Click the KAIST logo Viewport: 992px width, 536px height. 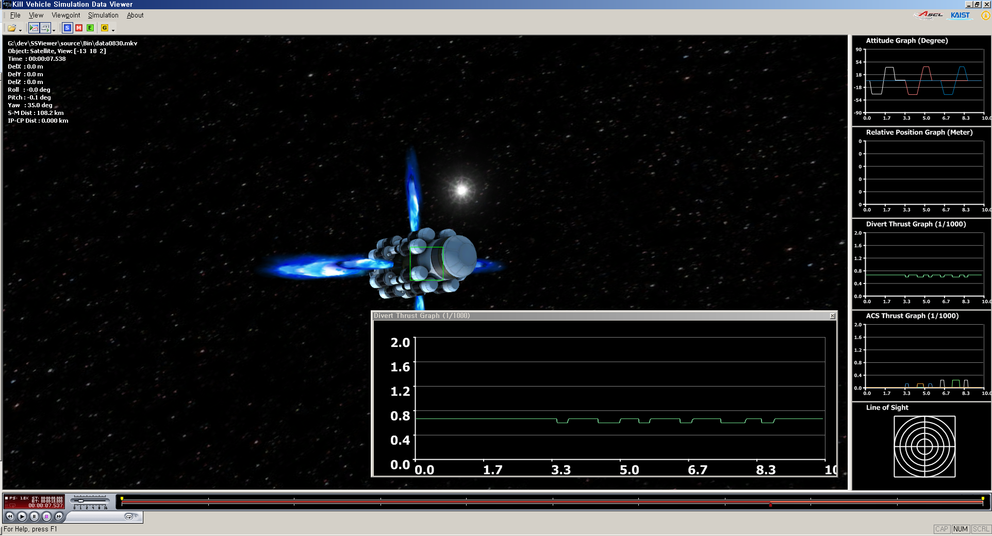tap(960, 15)
